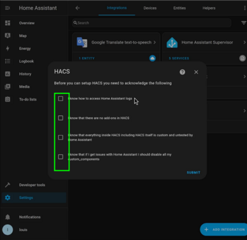This screenshot has height=240, width=247.
Task: Check 'know how to access Home Assistant logs'
Action: coord(61,99)
